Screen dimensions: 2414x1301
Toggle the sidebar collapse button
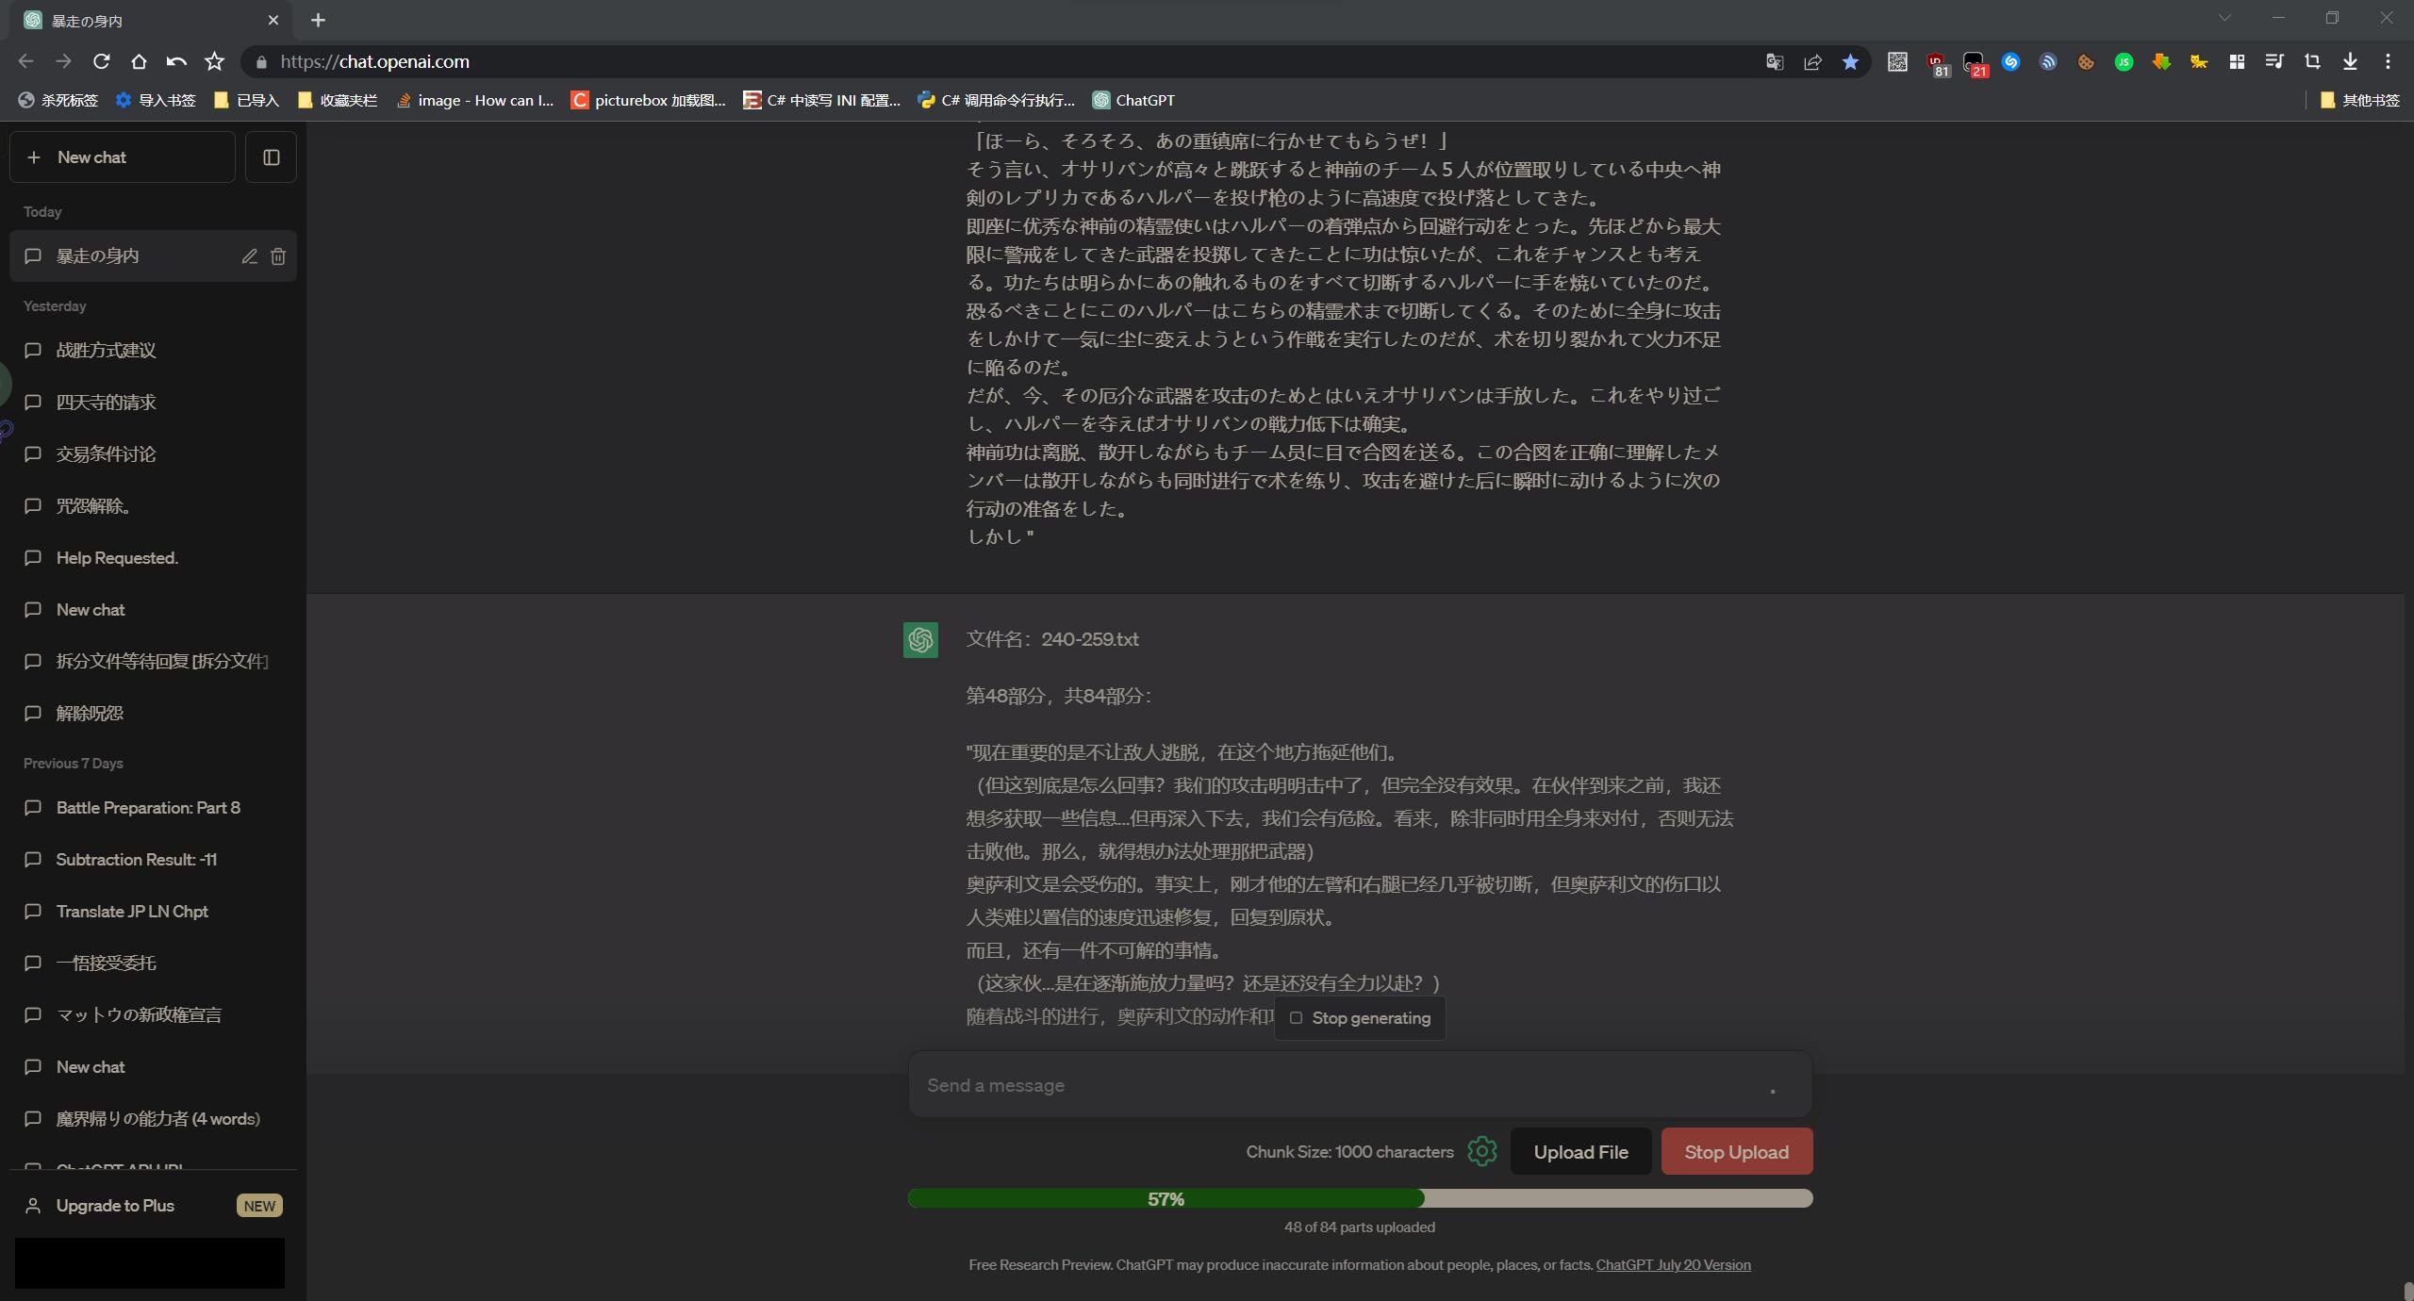coord(271,157)
